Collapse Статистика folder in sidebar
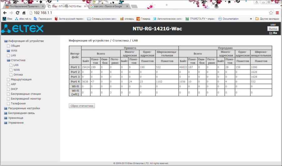 click(x=16, y=60)
